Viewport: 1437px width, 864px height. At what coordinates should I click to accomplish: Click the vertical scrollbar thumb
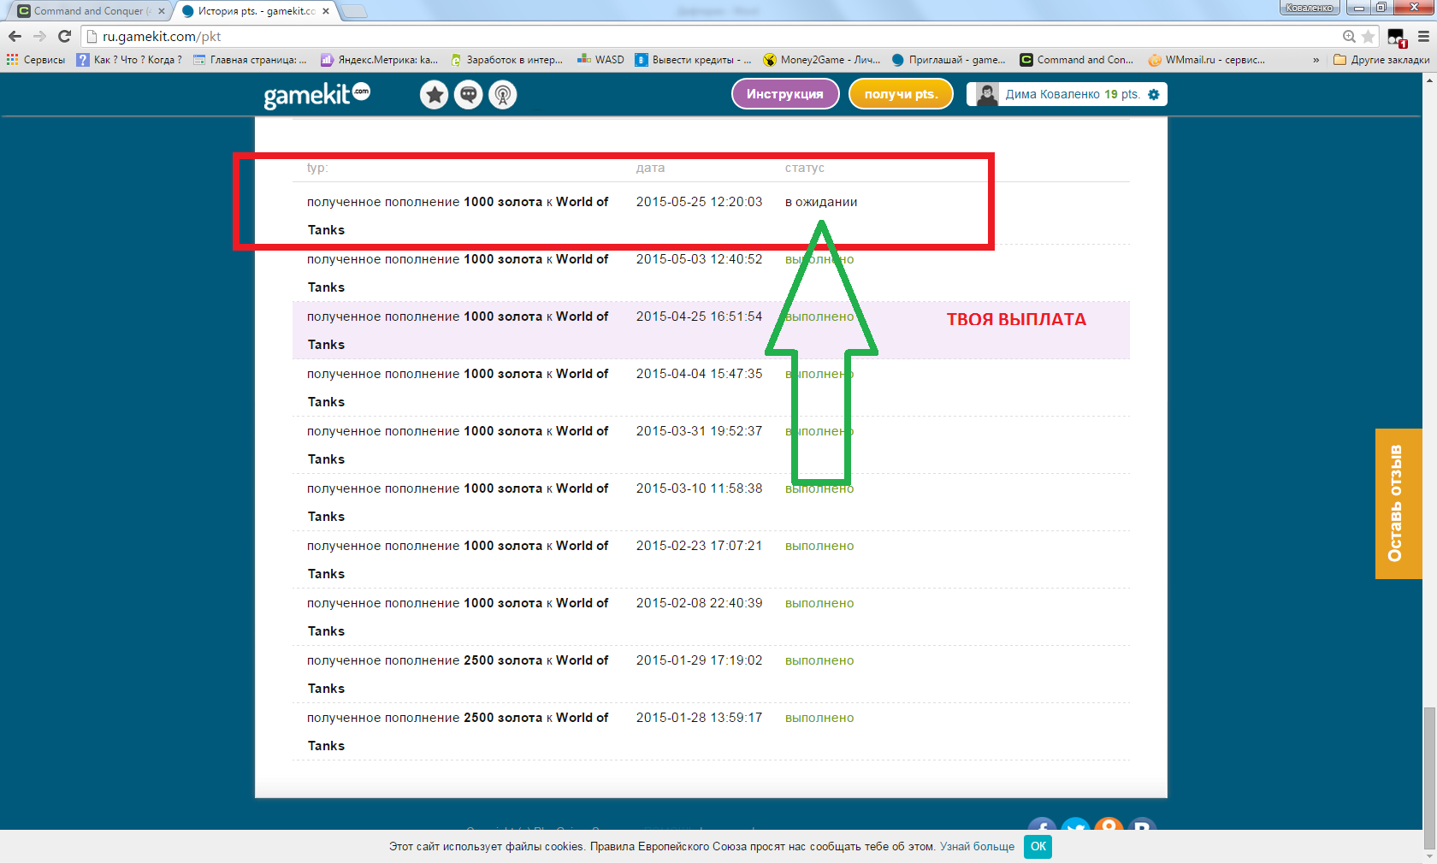click(x=1429, y=778)
